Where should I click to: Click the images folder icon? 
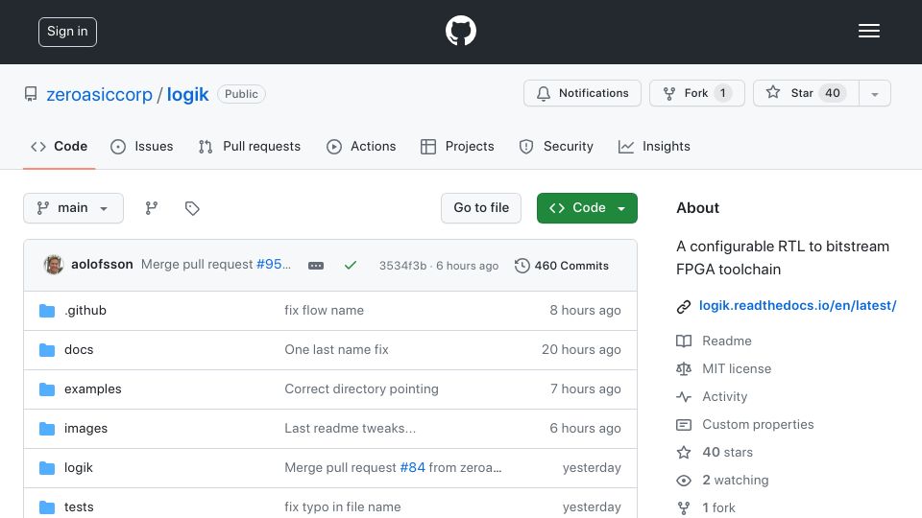47,429
